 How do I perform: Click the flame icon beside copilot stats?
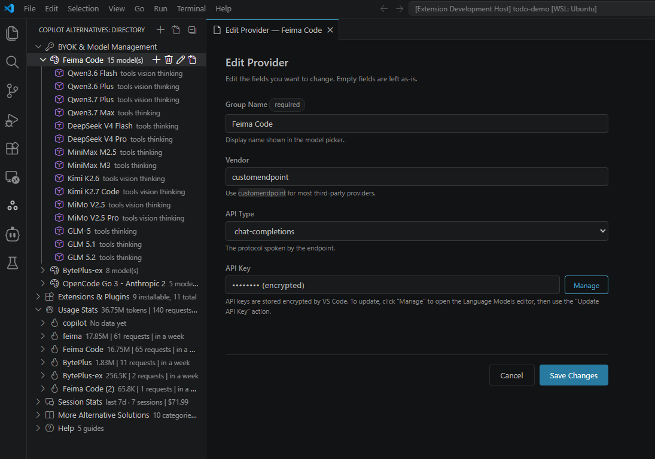point(54,323)
